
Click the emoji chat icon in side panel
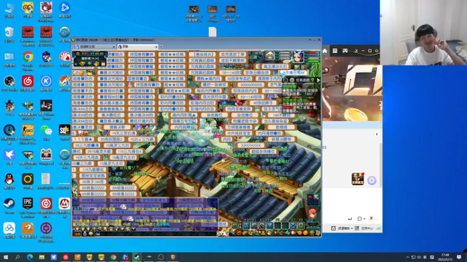pyautogui.click(x=360, y=219)
